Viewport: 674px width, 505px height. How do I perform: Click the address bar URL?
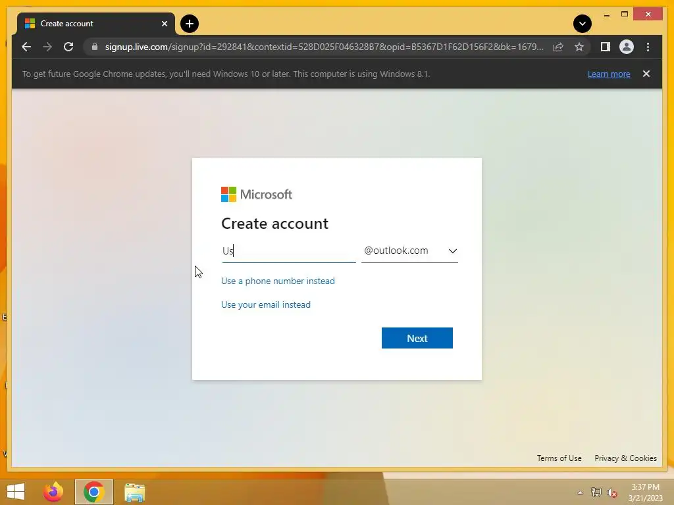(324, 47)
